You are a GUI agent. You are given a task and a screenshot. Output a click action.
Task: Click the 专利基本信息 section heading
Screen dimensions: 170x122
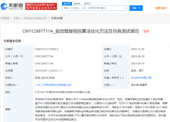tap(12, 41)
